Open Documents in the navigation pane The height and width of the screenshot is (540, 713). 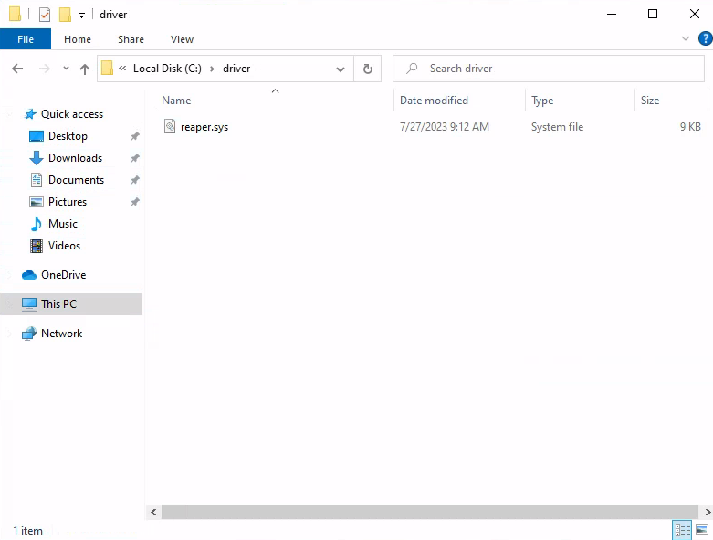[76, 179]
